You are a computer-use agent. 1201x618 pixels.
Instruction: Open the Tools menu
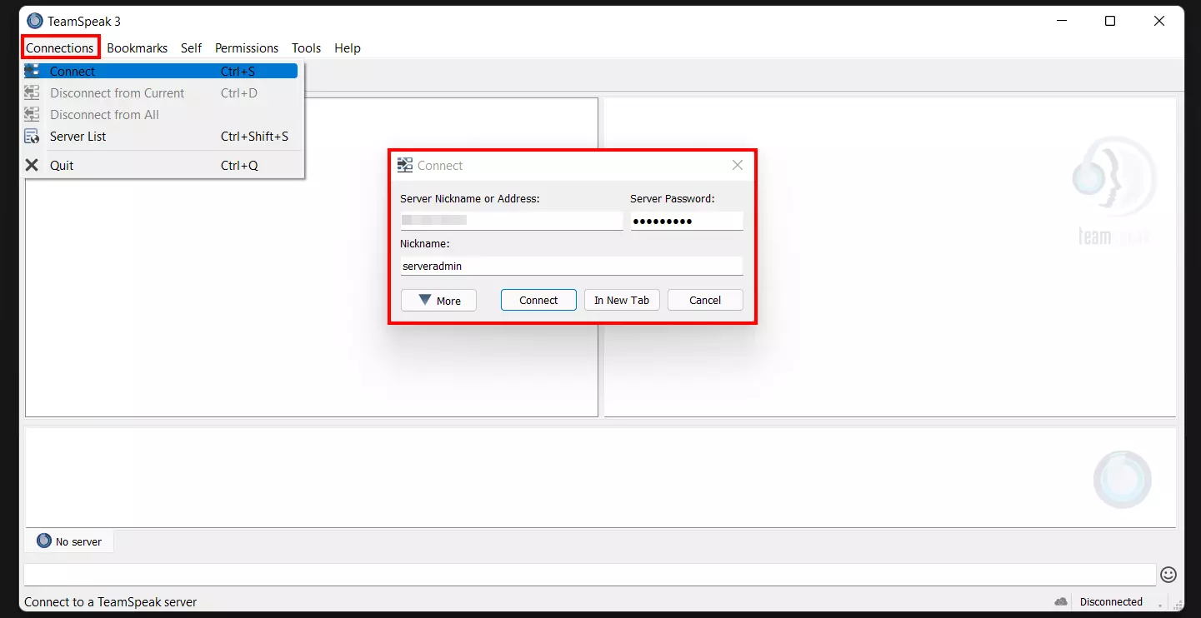tap(306, 47)
